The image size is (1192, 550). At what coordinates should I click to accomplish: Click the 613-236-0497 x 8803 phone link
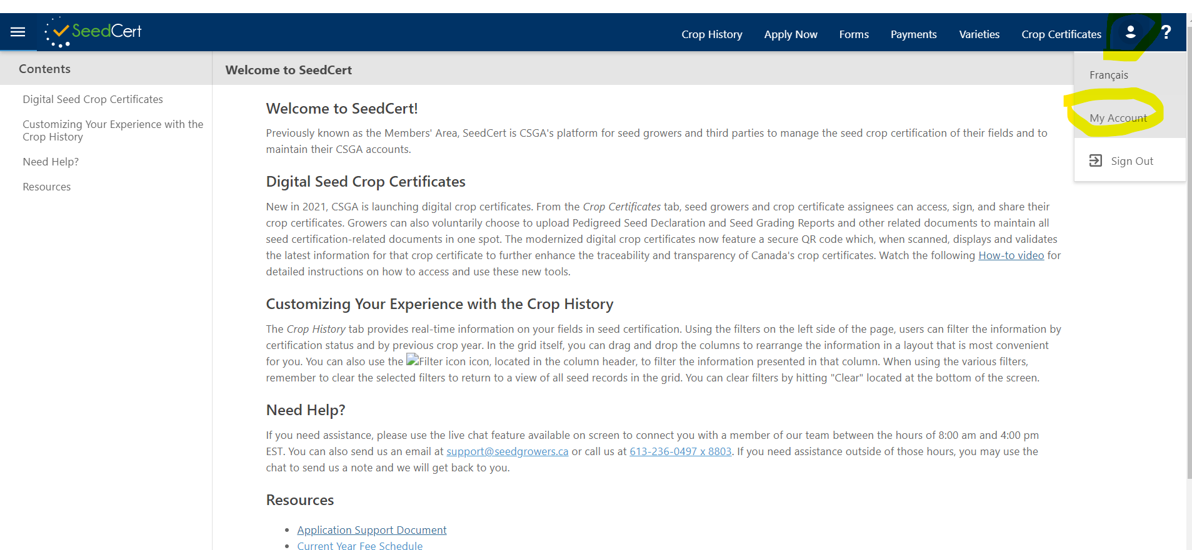680,451
